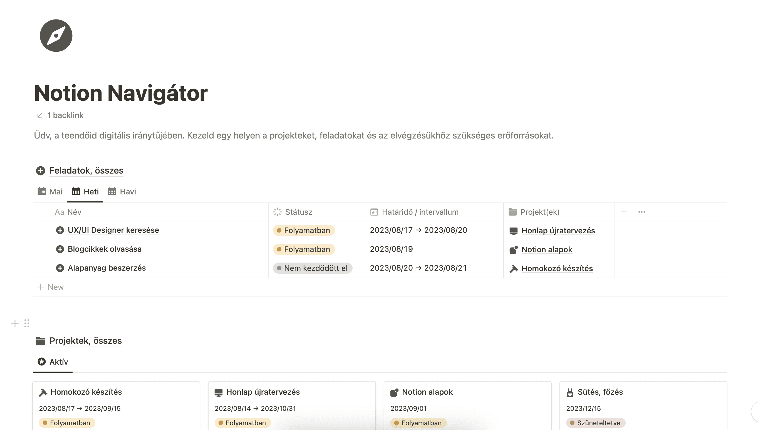The width and height of the screenshot is (758, 430).
Task: Open the Projekt(ek) column header menu
Action: [x=559, y=212]
